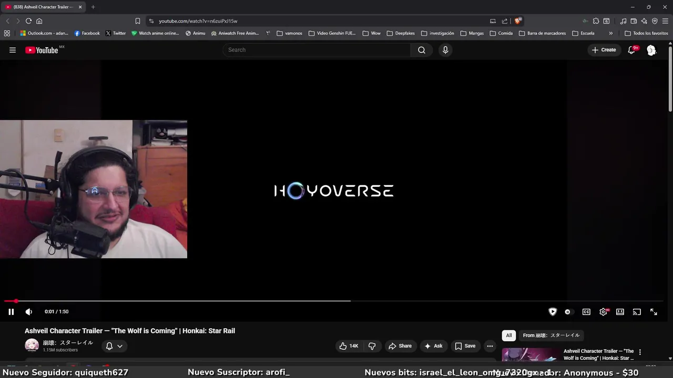Enter full screen mode
The image size is (673, 378).
click(654, 312)
